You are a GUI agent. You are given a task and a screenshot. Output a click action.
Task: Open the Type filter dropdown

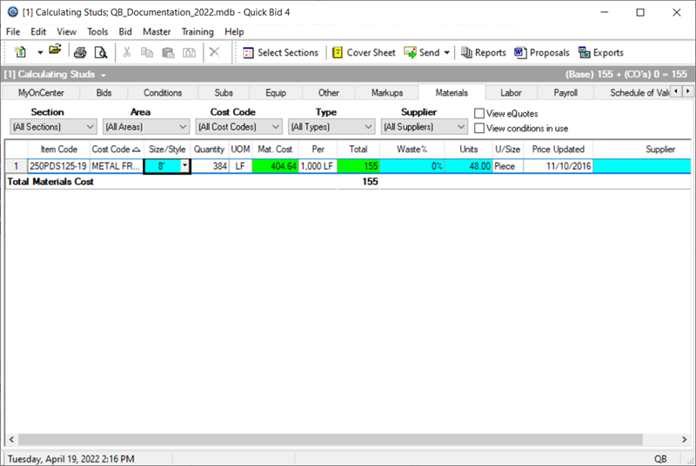pos(331,127)
